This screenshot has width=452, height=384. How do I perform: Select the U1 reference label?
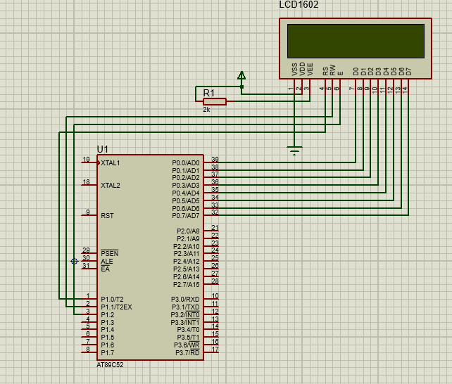pyautogui.click(x=103, y=149)
